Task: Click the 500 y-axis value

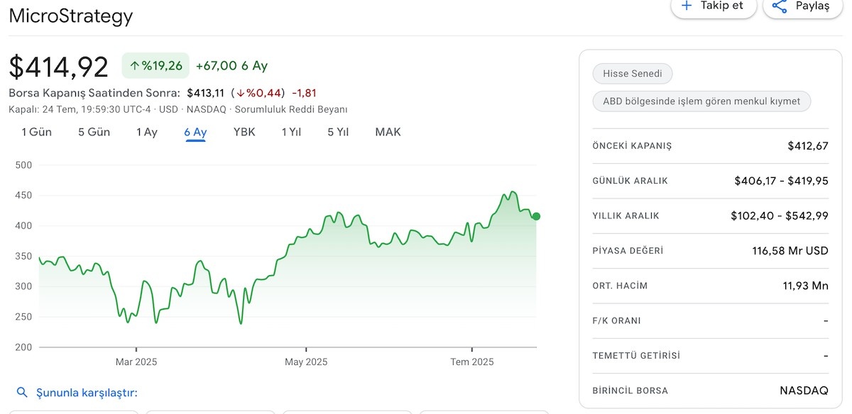Action: point(23,165)
